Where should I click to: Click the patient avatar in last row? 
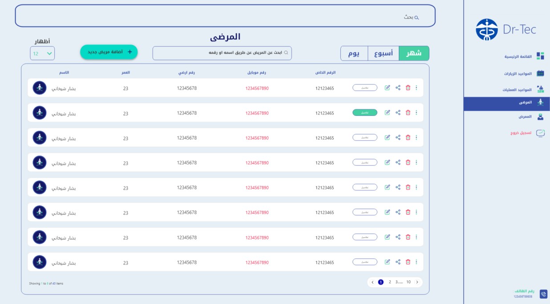40,262
